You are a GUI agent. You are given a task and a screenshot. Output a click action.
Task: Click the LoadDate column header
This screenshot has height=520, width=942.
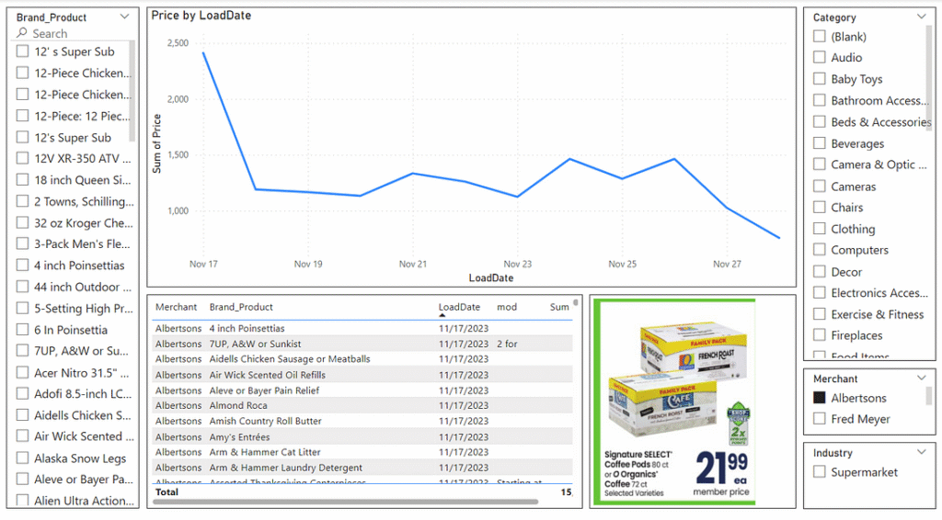tap(459, 307)
